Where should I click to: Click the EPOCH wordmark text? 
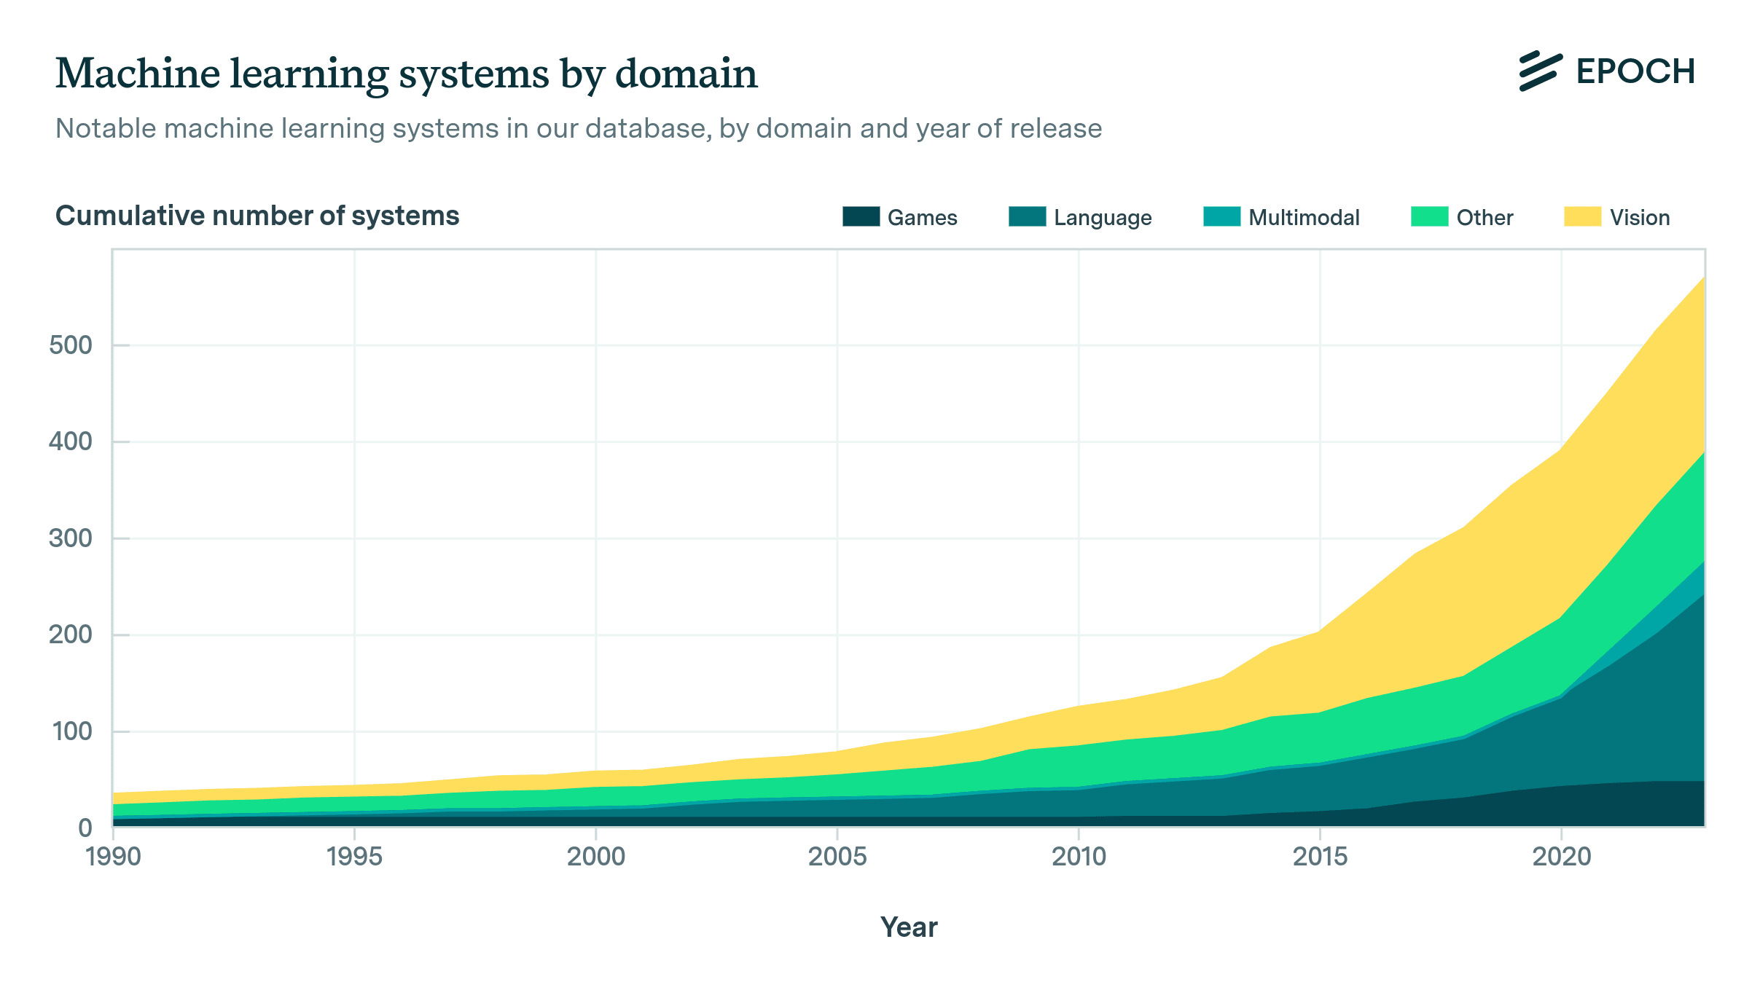tap(1635, 71)
